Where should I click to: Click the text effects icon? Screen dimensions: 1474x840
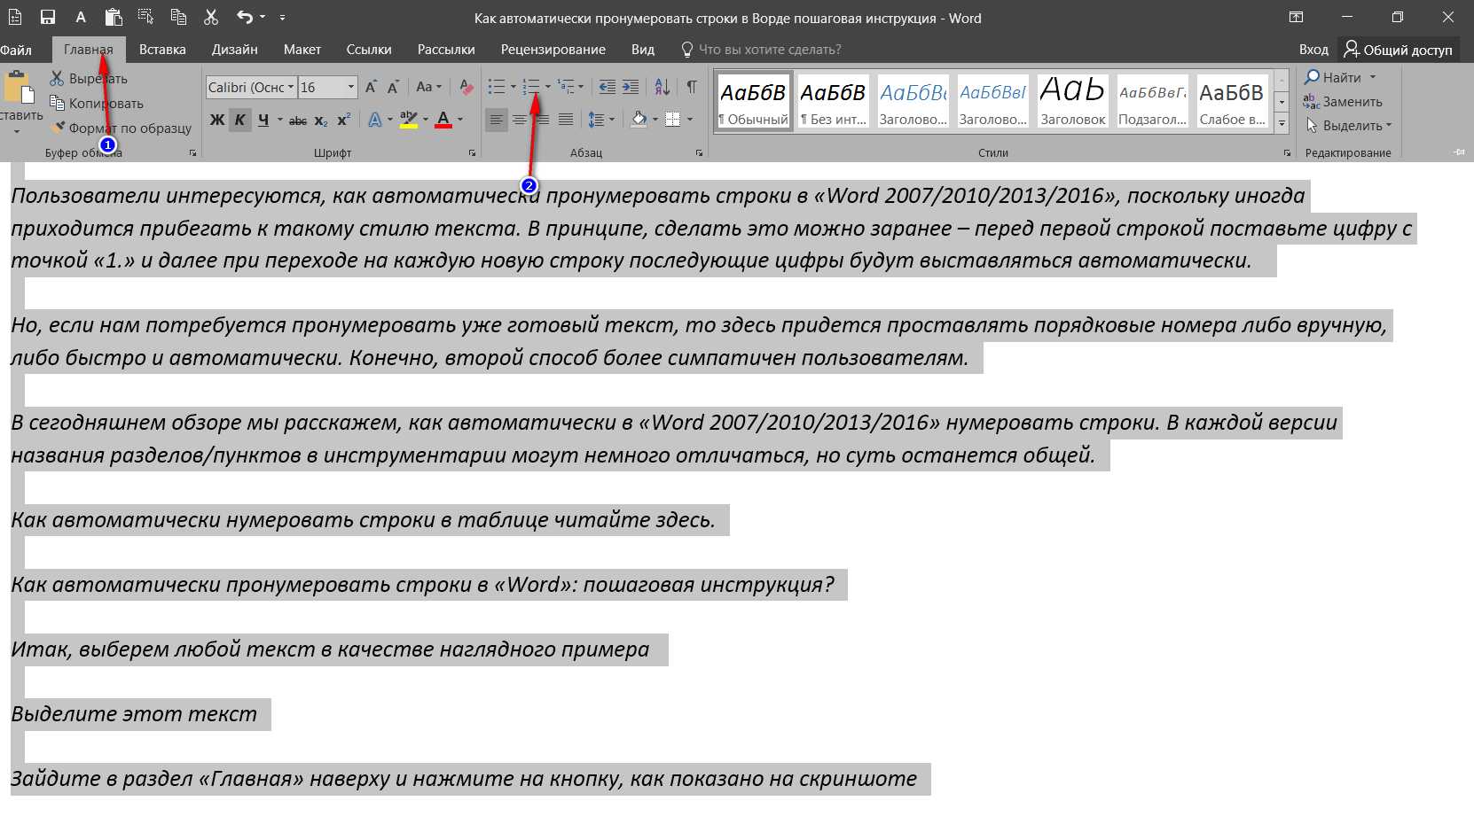point(375,120)
